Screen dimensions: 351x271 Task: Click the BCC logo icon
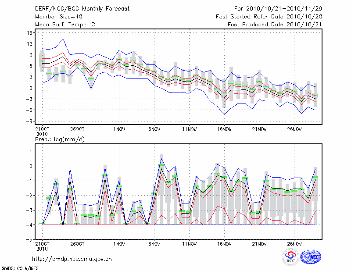pyautogui.click(x=290, y=257)
